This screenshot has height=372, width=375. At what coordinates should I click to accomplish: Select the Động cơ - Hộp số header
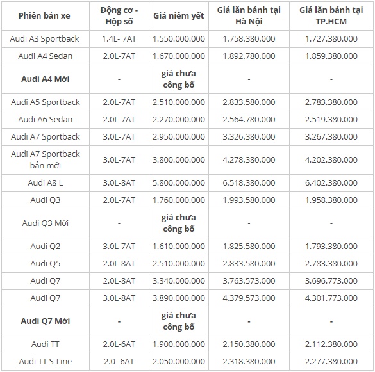[119, 16]
